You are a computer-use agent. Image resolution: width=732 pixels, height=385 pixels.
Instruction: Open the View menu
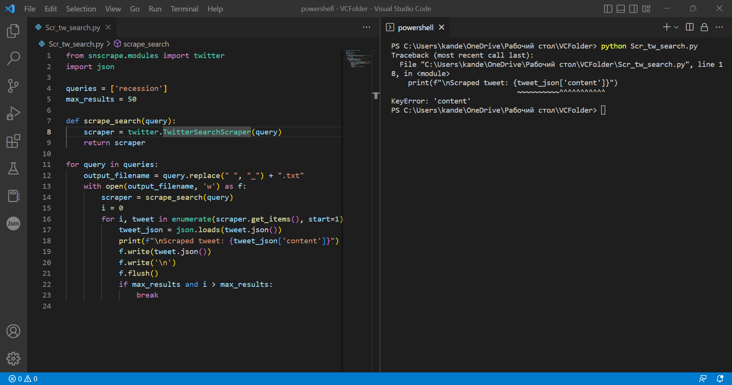pos(113,8)
